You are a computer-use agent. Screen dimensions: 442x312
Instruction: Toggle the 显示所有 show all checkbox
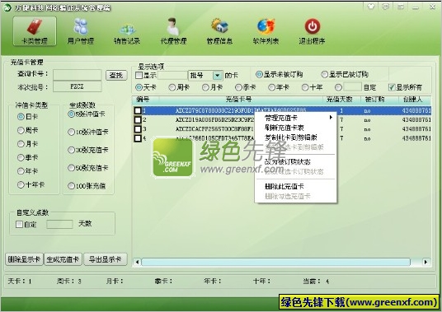click(391, 87)
